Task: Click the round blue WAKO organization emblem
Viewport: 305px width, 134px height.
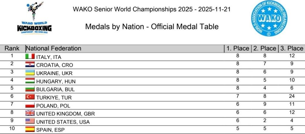Action: (268, 19)
